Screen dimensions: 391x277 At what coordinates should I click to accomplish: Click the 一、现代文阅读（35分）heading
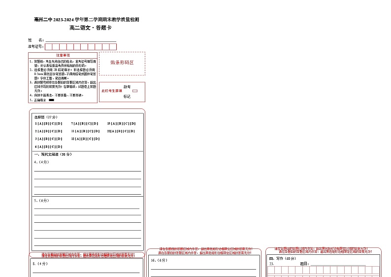click(x=53, y=154)
